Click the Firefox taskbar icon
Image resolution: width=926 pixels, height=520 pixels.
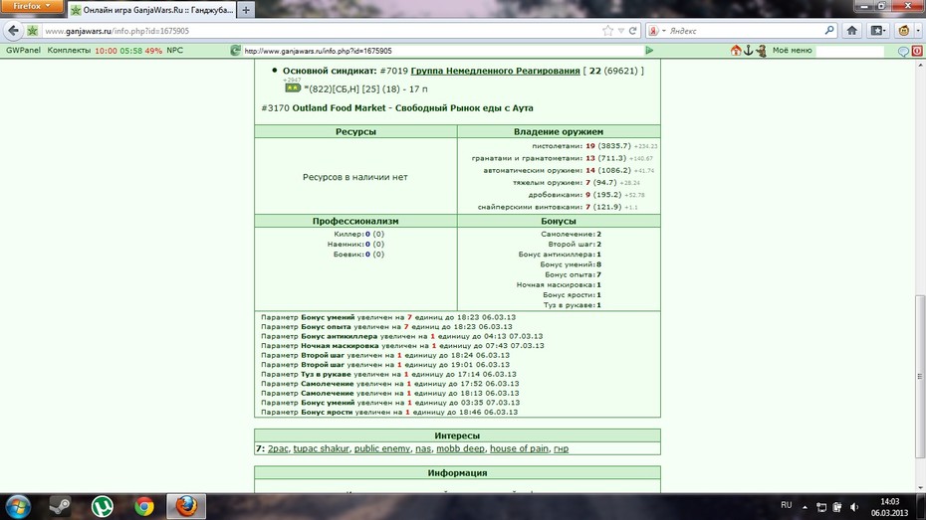point(186,506)
